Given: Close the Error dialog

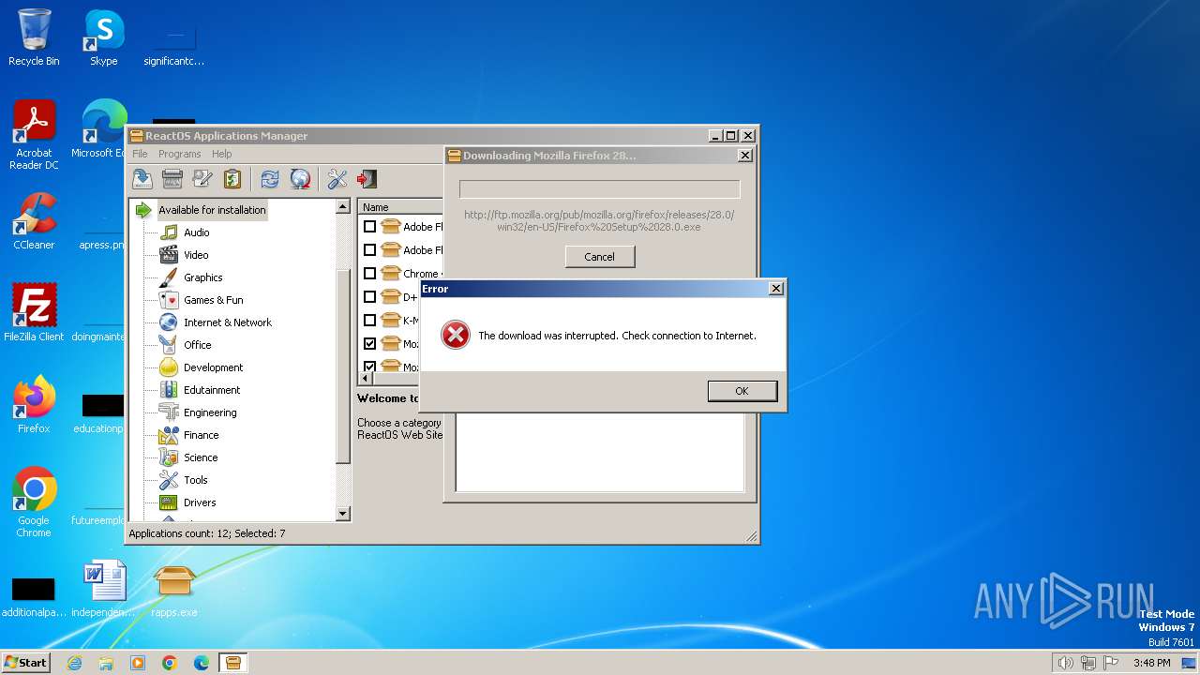Looking at the screenshot, I should click(x=775, y=289).
